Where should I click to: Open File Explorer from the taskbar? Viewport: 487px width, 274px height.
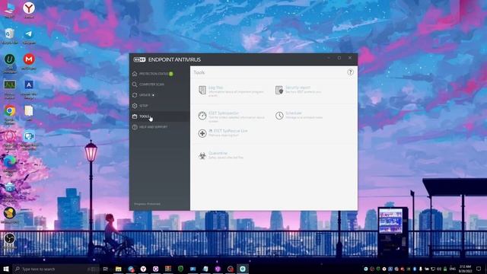(x=119, y=269)
